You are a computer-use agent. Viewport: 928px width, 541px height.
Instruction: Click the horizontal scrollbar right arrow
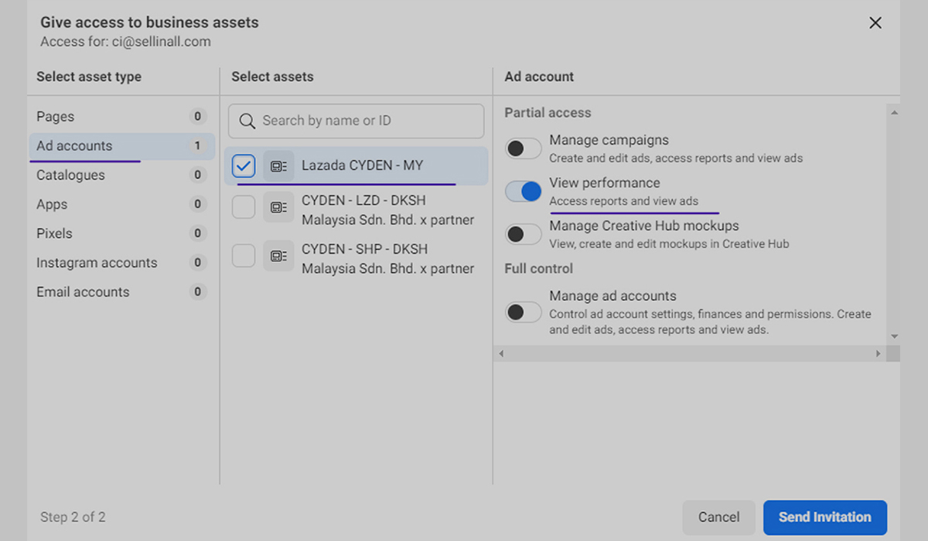coord(879,353)
